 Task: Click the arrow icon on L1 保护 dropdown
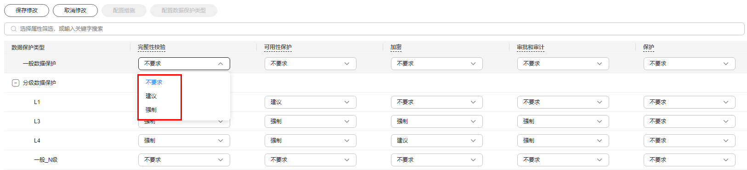pyautogui.click(x=726, y=102)
